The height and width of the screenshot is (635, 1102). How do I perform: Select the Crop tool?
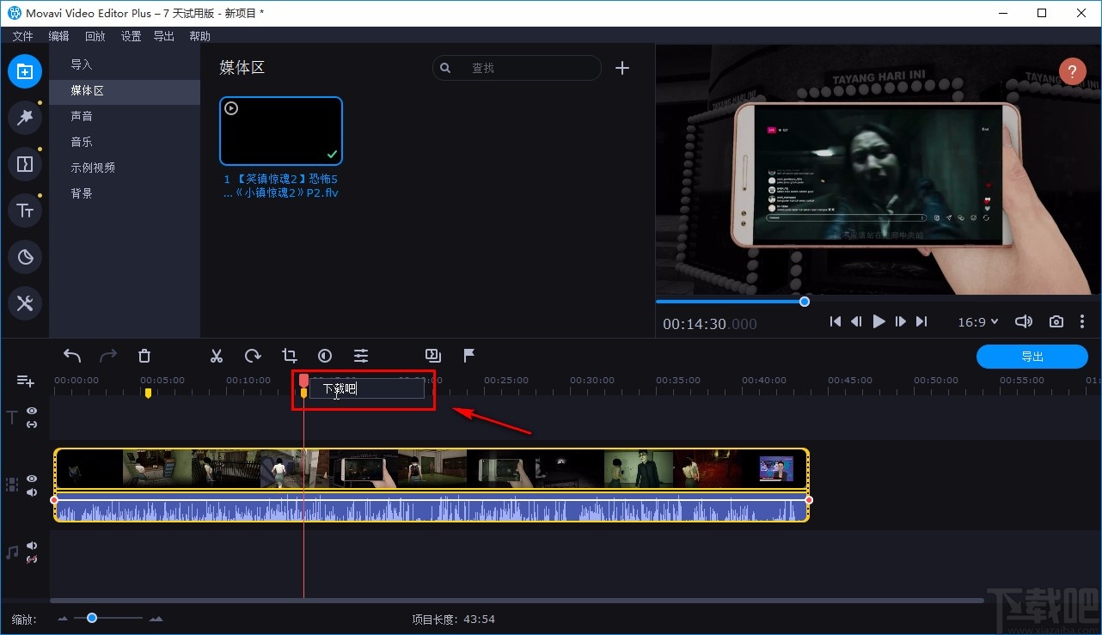289,356
